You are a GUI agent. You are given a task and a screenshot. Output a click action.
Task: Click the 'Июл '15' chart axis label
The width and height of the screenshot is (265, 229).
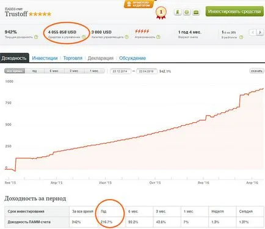(105, 183)
